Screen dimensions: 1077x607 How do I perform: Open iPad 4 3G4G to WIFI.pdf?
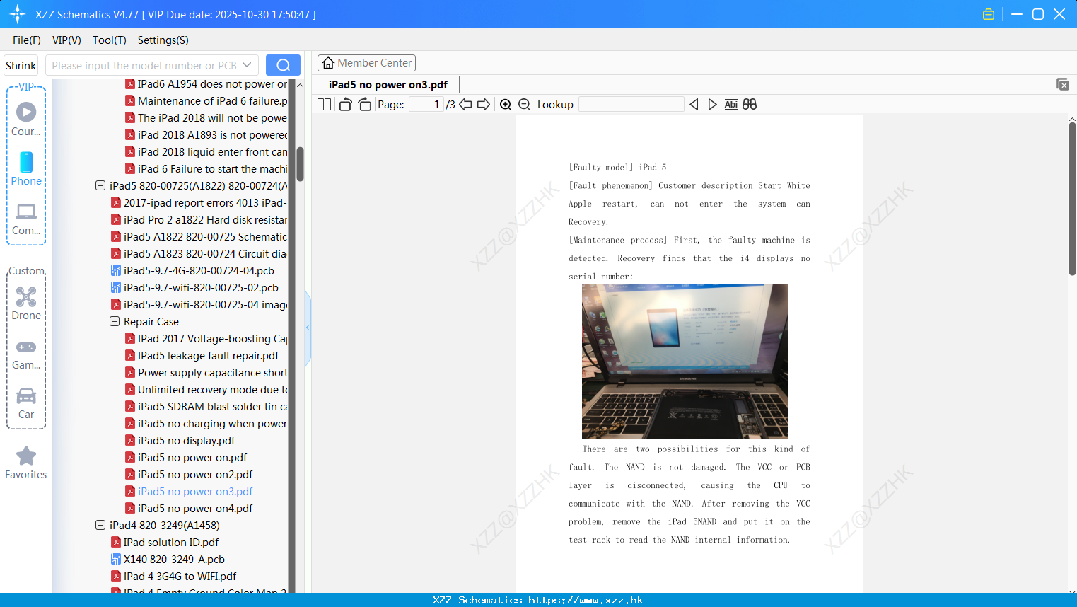(180, 577)
